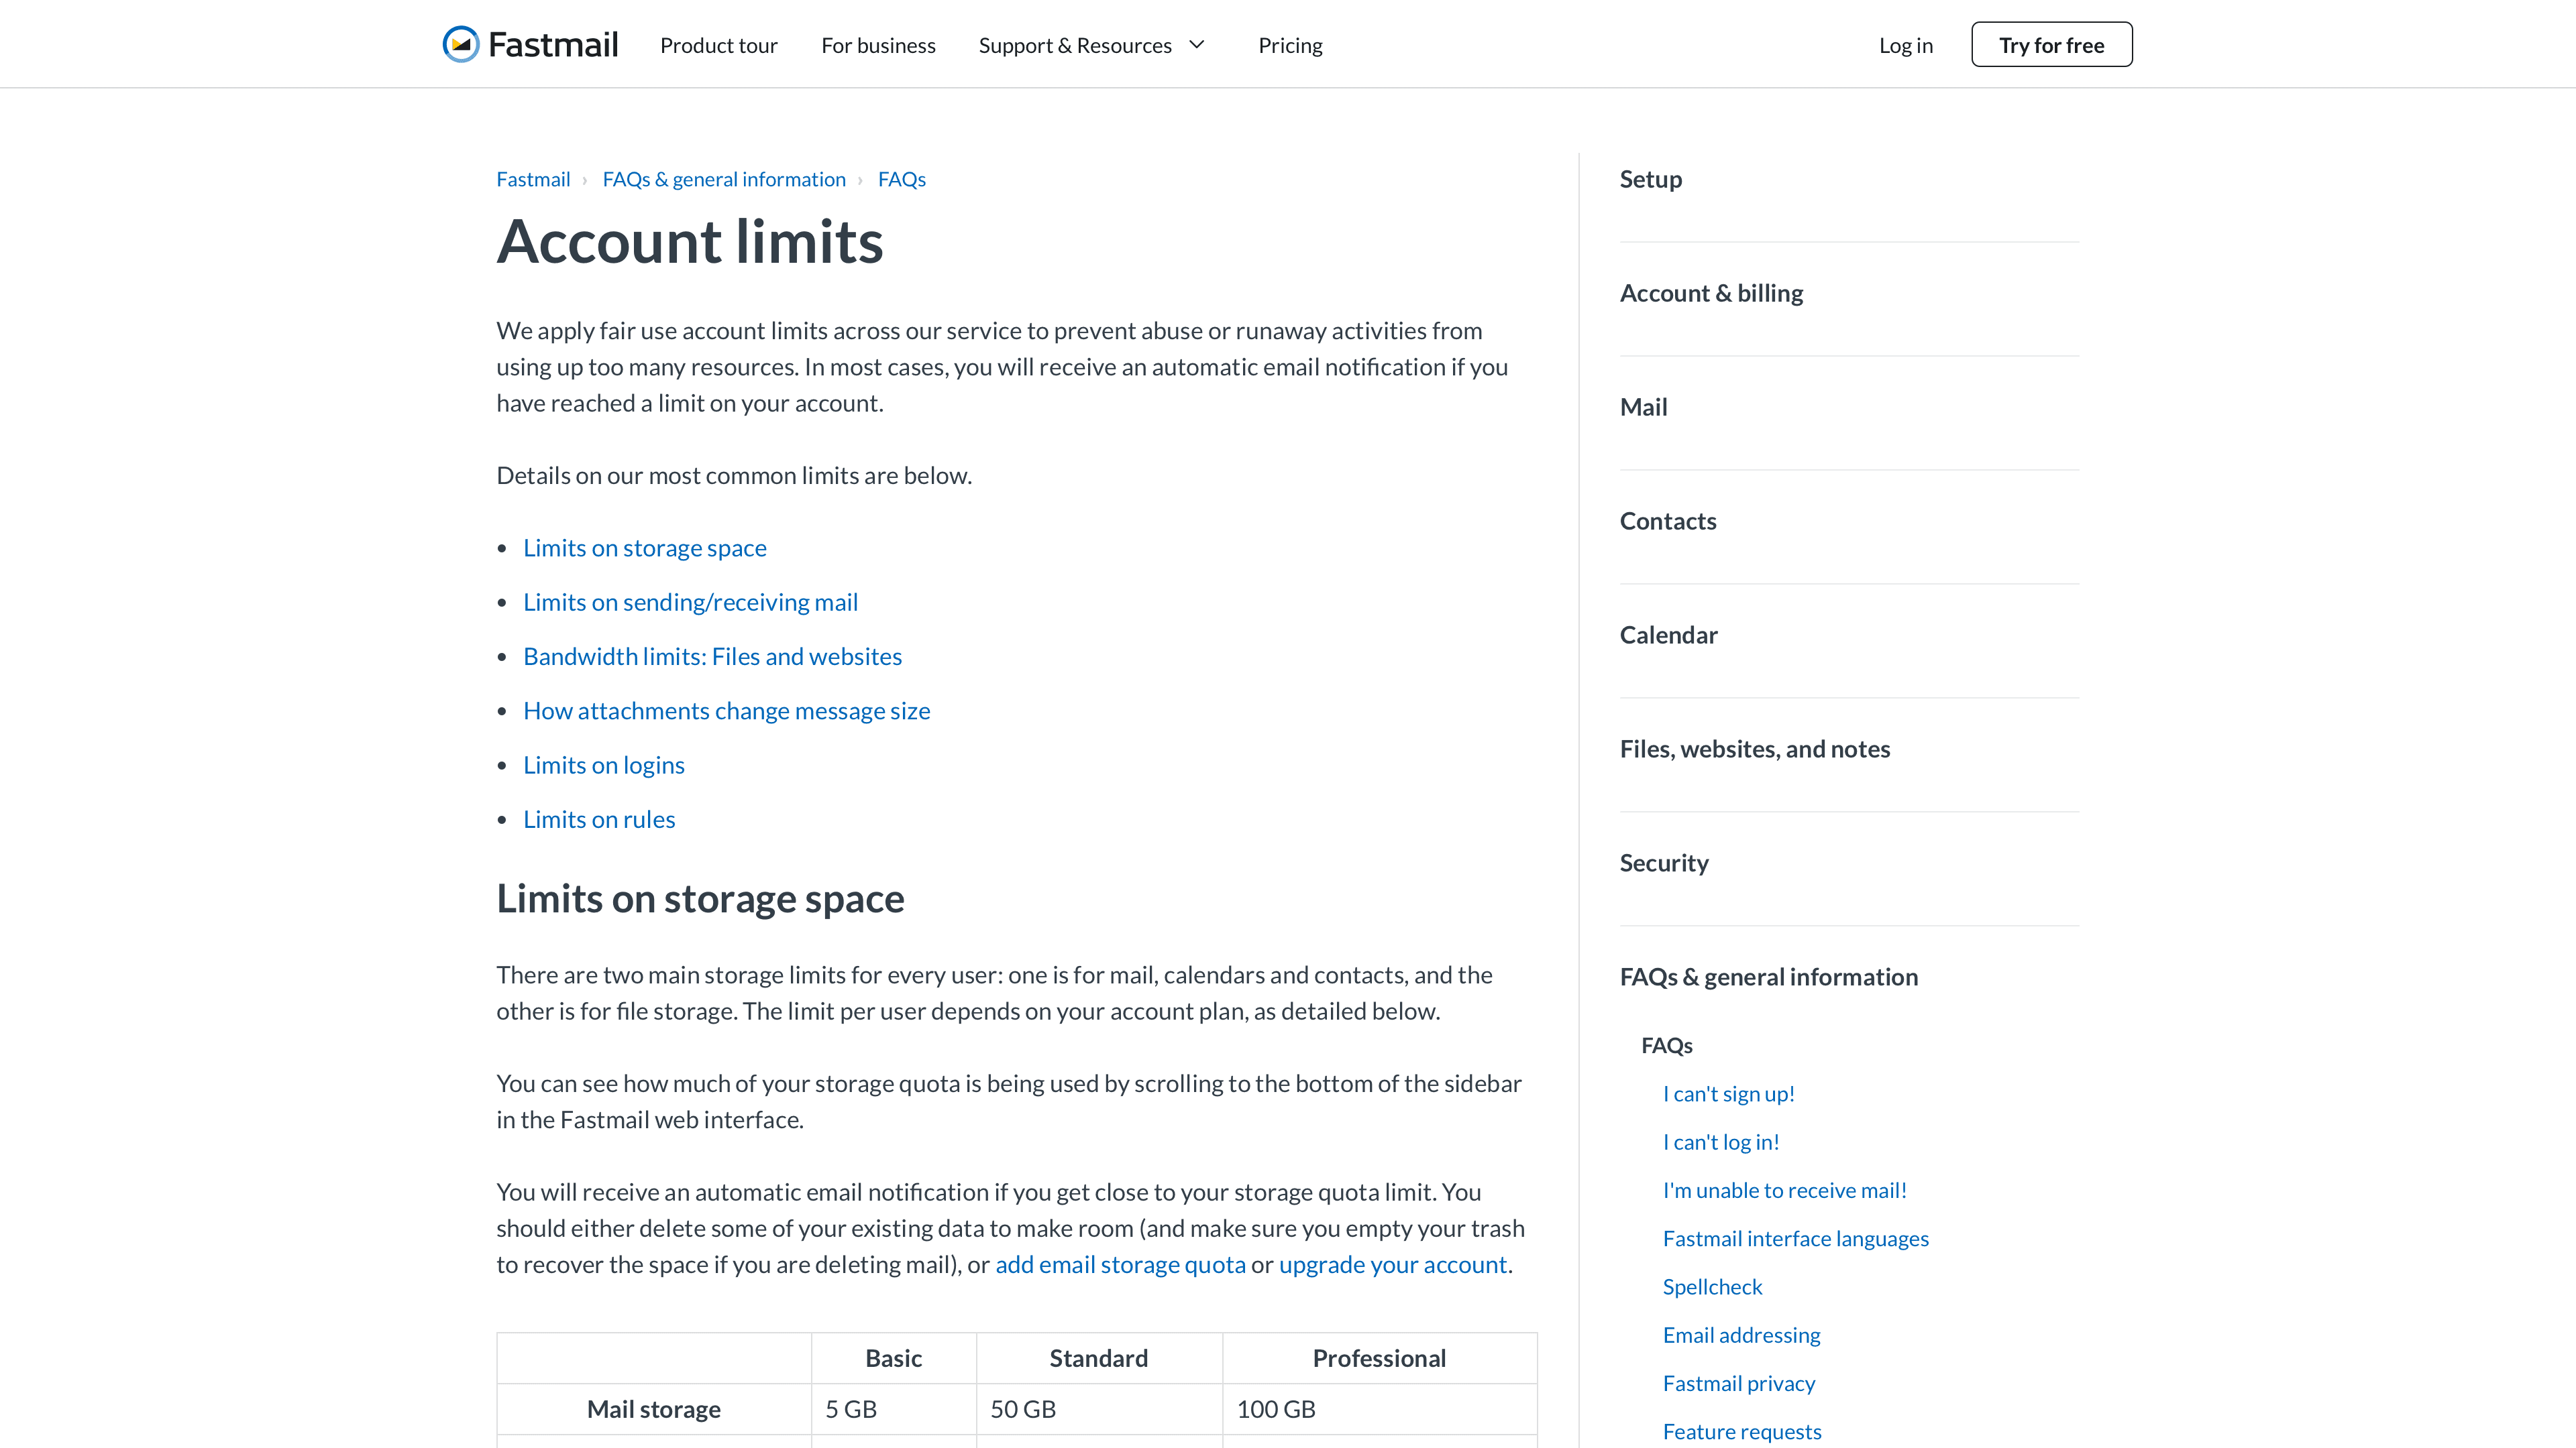Image resolution: width=2576 pixels, height=1448 pixels.
Task: Open Limits on sending/receiving mail
Action: coord(690,601)
